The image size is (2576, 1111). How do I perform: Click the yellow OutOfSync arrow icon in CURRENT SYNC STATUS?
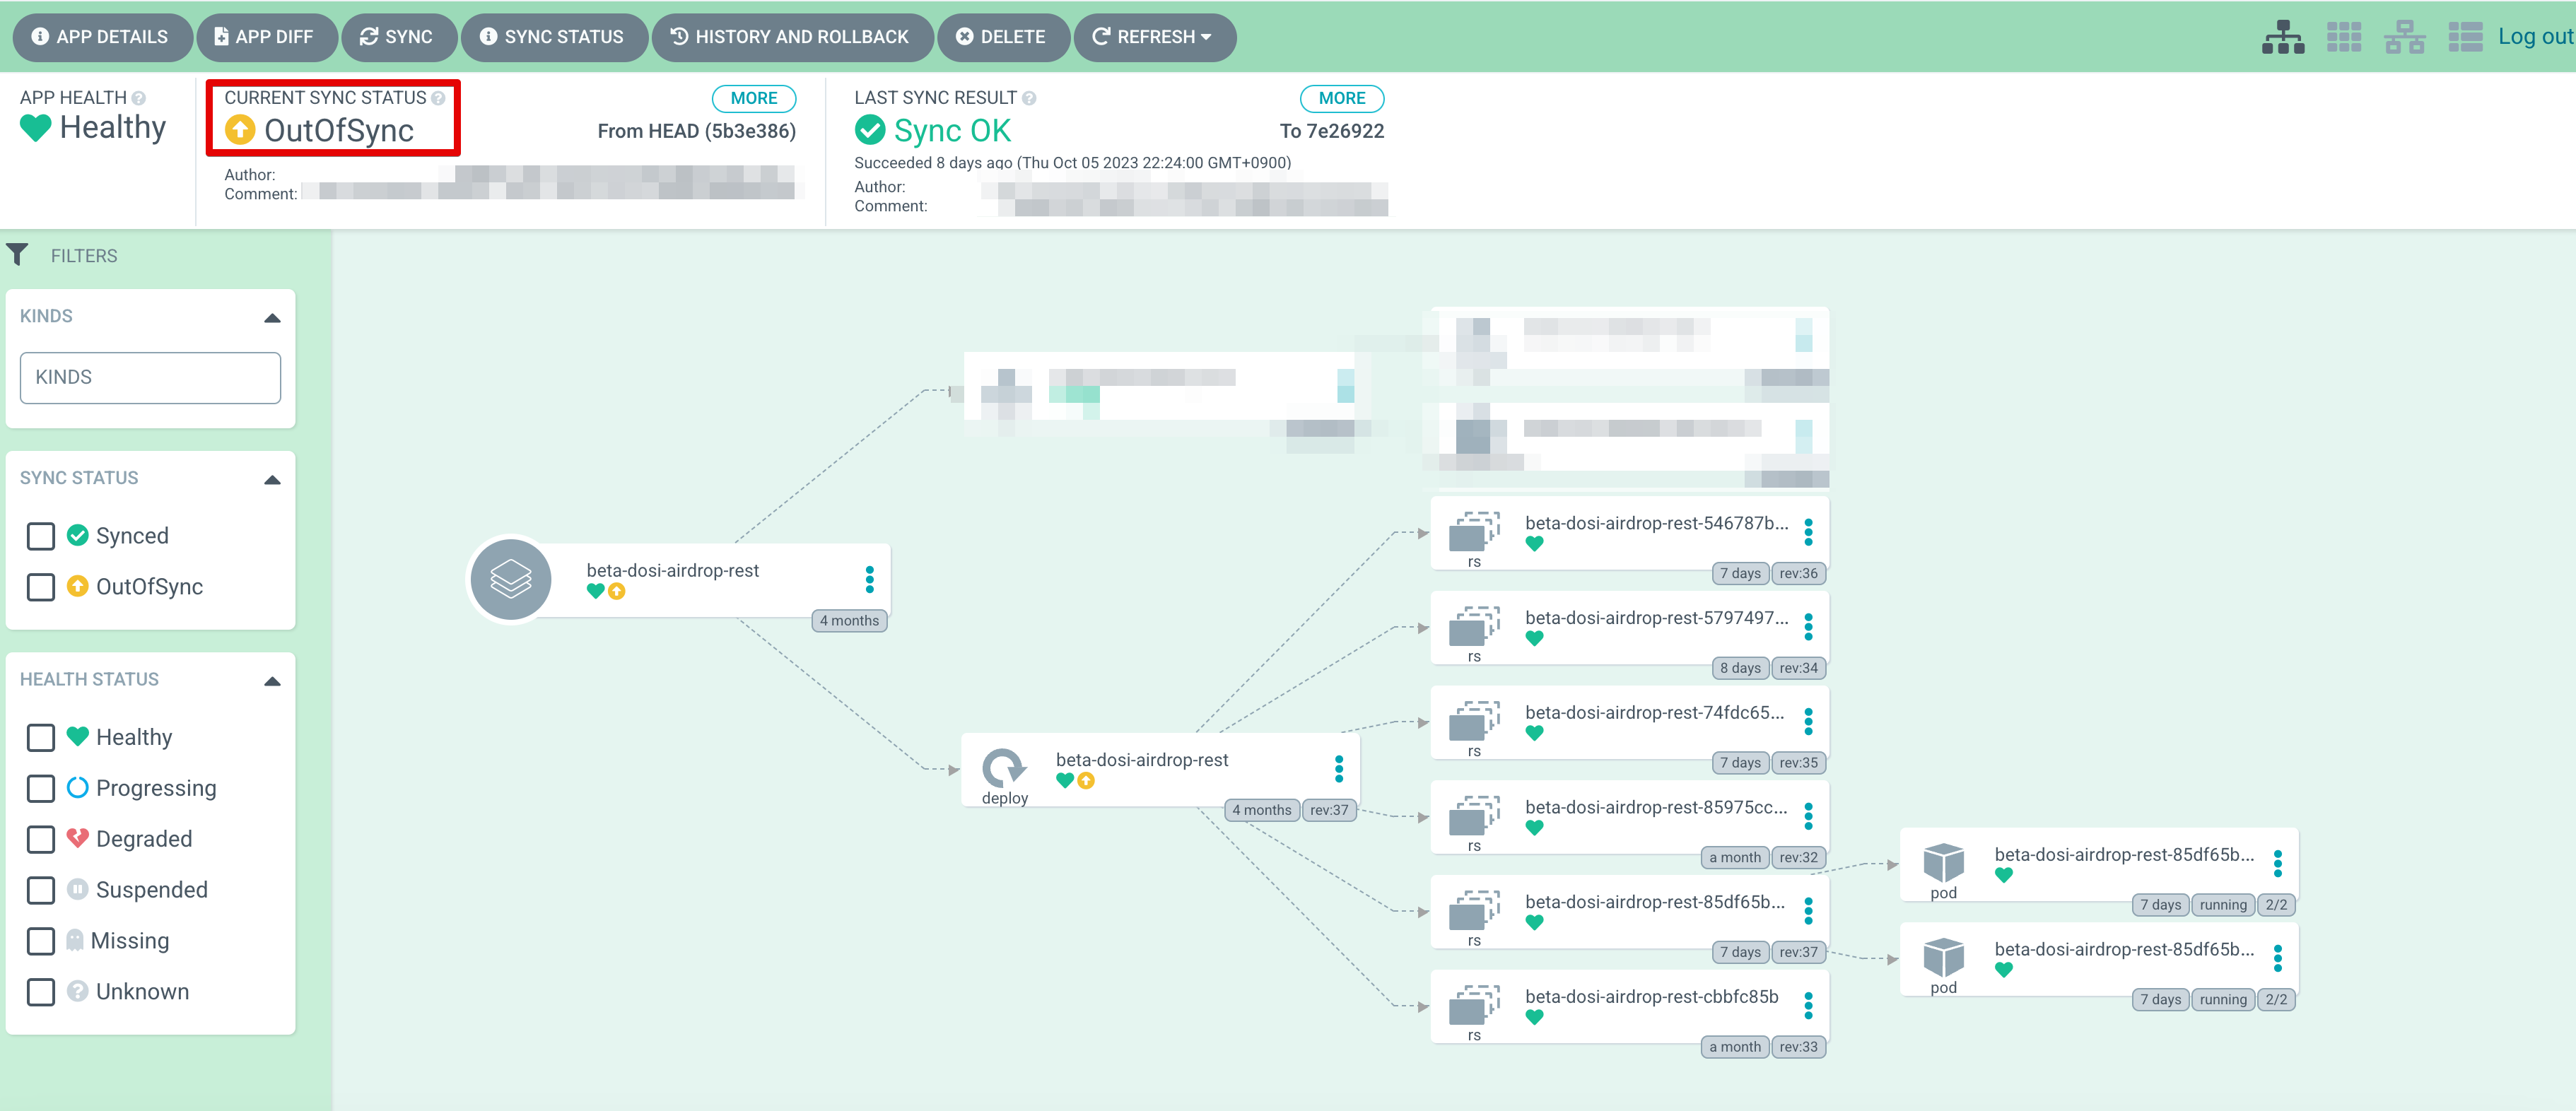point(240,130)
